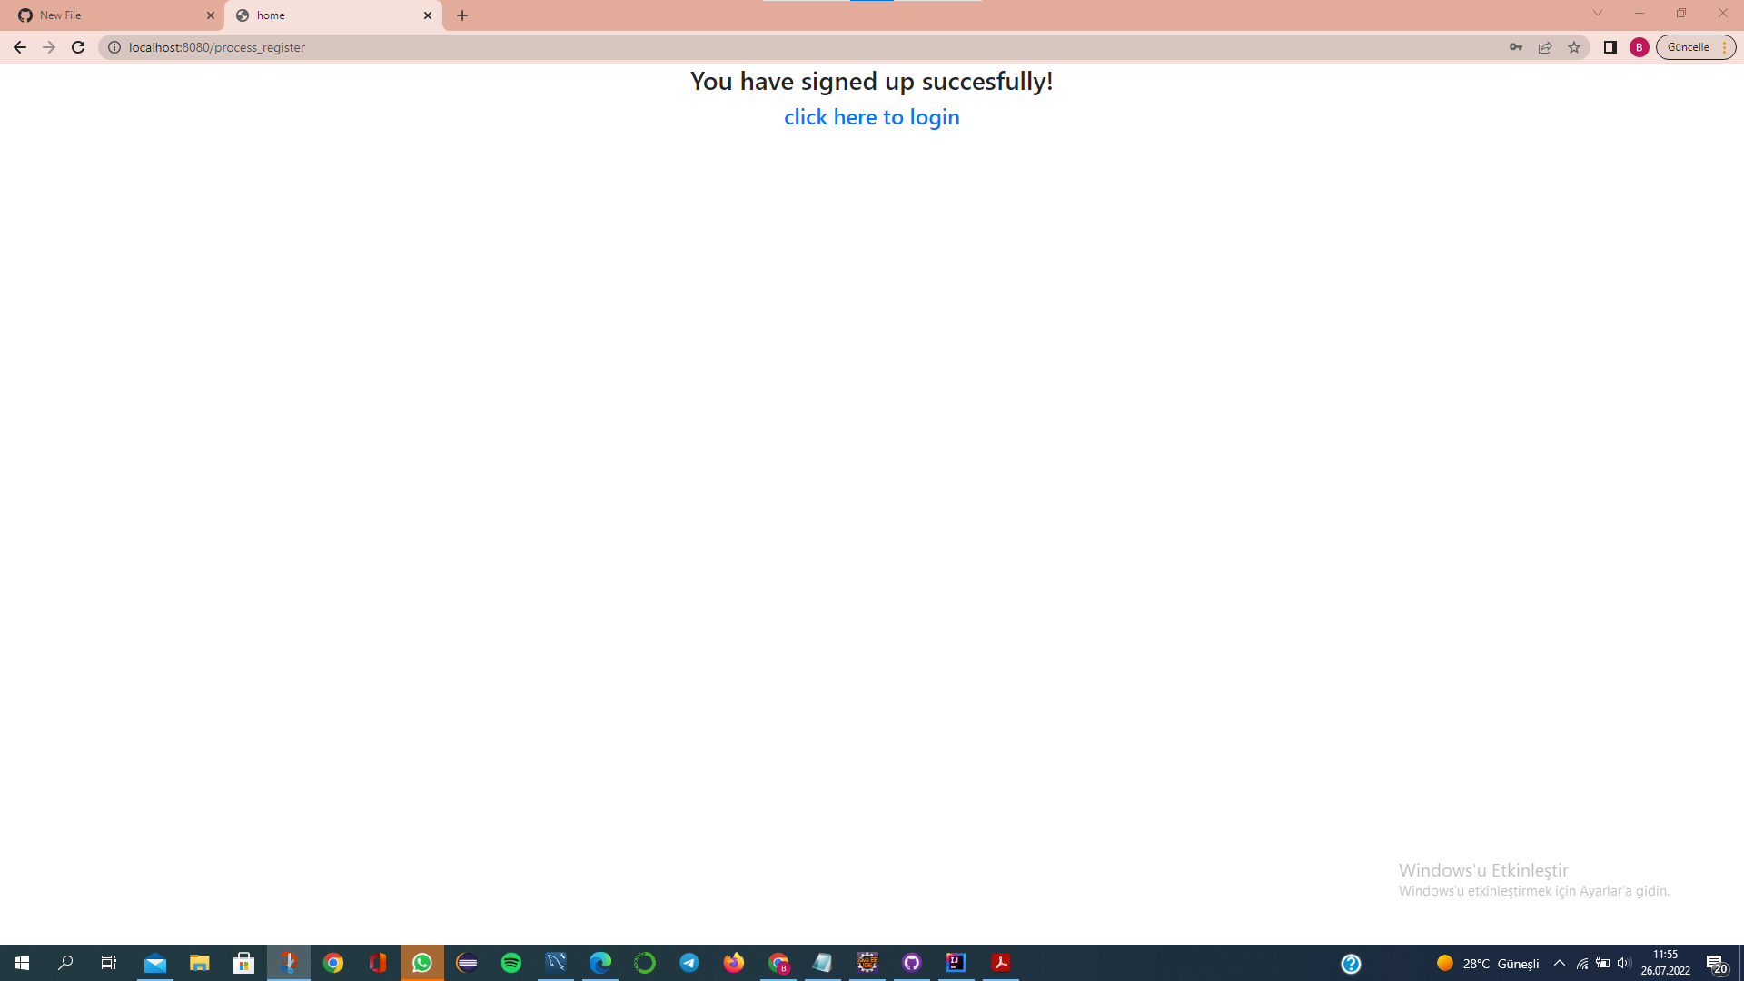Viewport: 1744px width, 981px height.
Task: Open the password manager key icon
Action: (x=1516, y=47)
